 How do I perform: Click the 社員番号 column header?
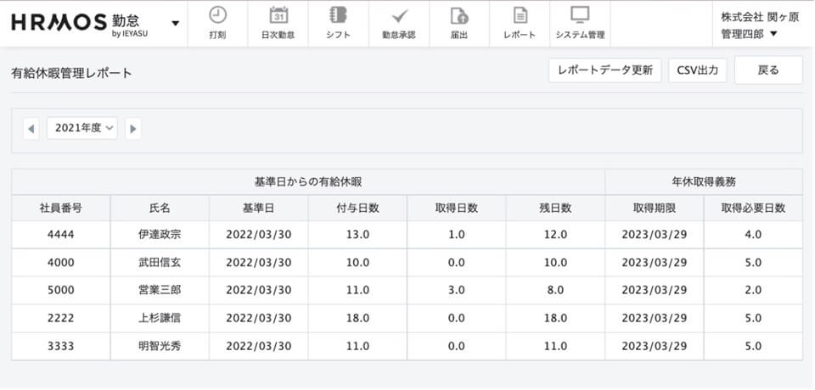60,208
